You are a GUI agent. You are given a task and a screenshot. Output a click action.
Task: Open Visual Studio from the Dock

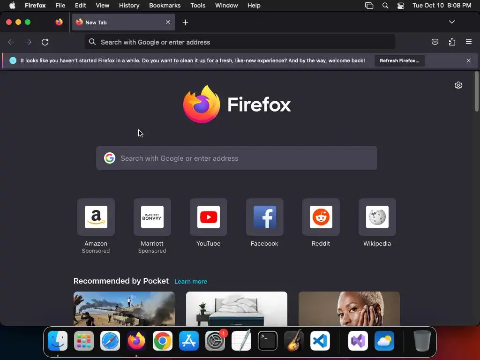(358, 341)
